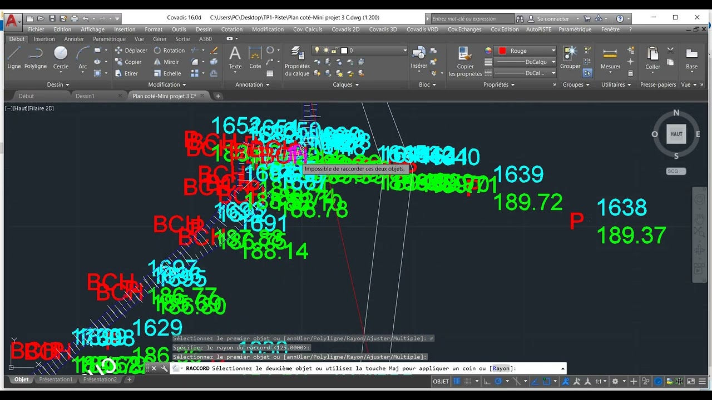
Task: Expand the Calques panel
Action: pyautogui.click(x=345, y=84)
